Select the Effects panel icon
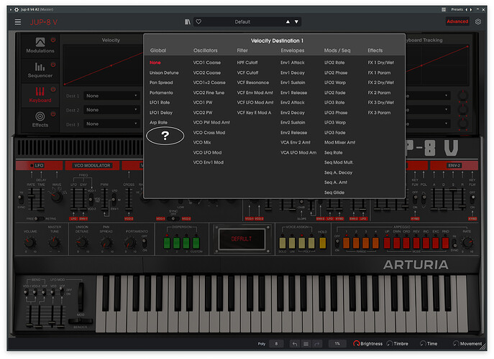This screenshot has width=494, height=359. pos(40,116)
